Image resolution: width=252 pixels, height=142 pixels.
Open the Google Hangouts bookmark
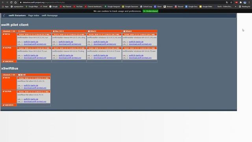coord(112,7)
